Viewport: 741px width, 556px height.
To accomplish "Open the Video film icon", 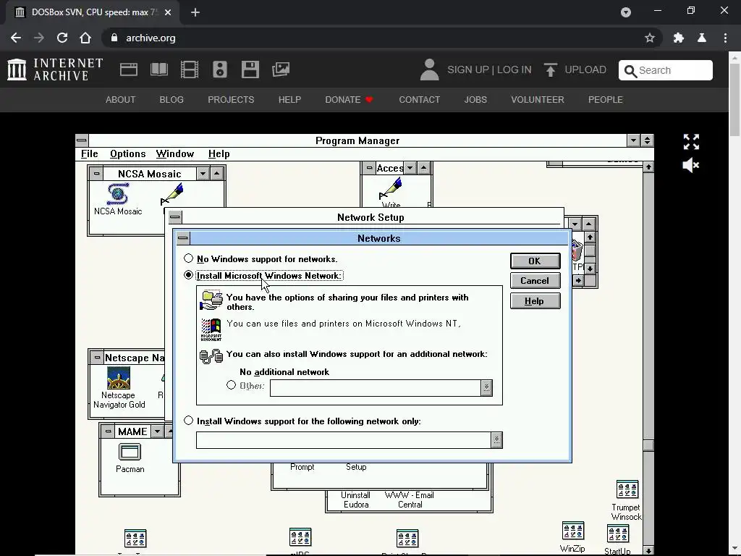I will (x=189, y=69).
